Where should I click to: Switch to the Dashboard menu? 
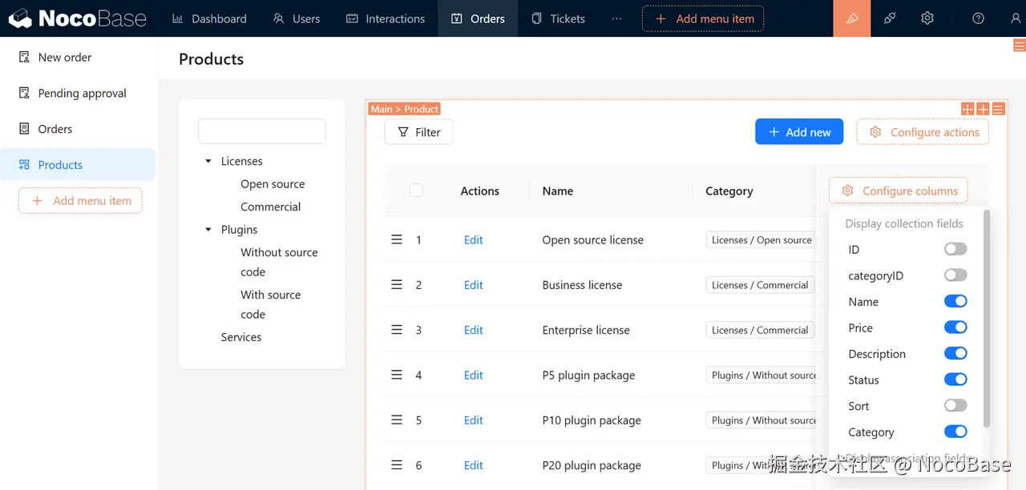click(209, 18)
